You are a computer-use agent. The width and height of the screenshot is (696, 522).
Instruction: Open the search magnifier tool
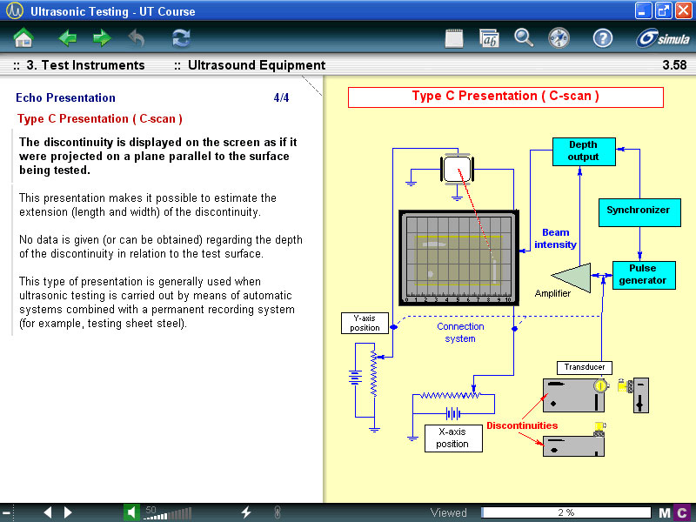pyautogui.click(x=524, y=38)
